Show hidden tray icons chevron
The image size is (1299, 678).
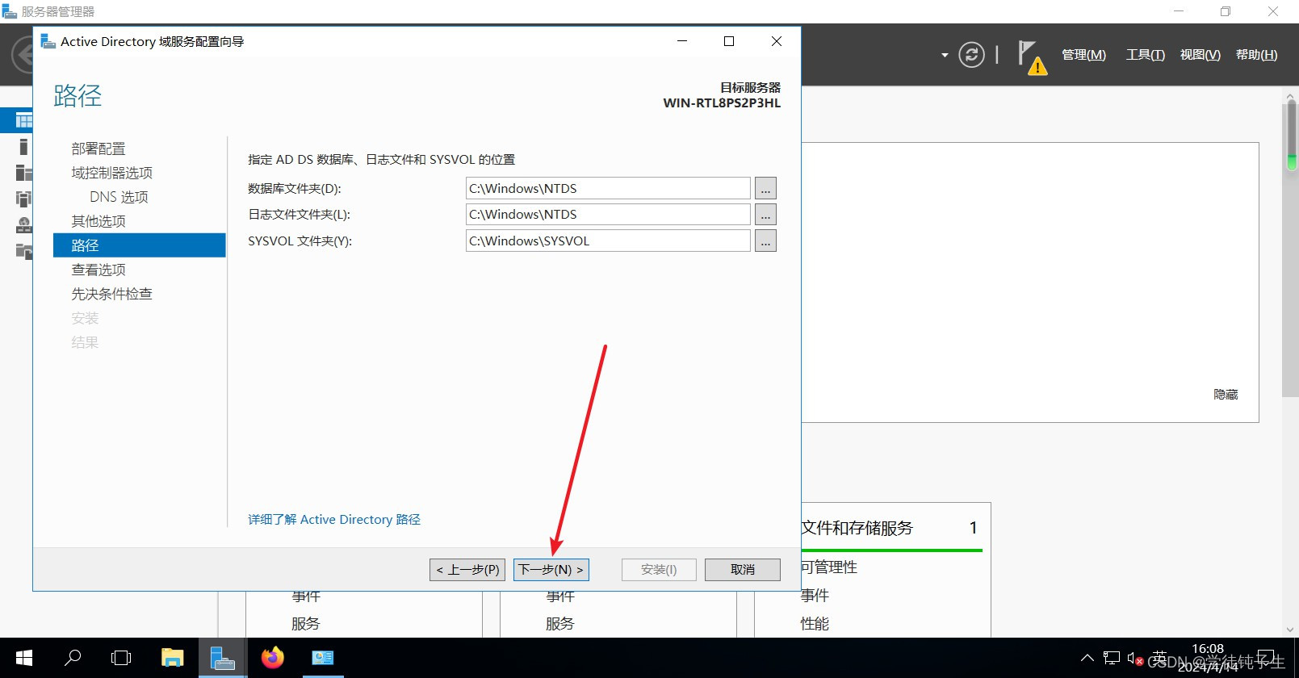pos(1087,658)
